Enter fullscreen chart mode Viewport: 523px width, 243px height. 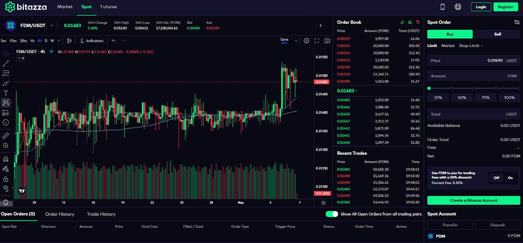pos(317,41)
